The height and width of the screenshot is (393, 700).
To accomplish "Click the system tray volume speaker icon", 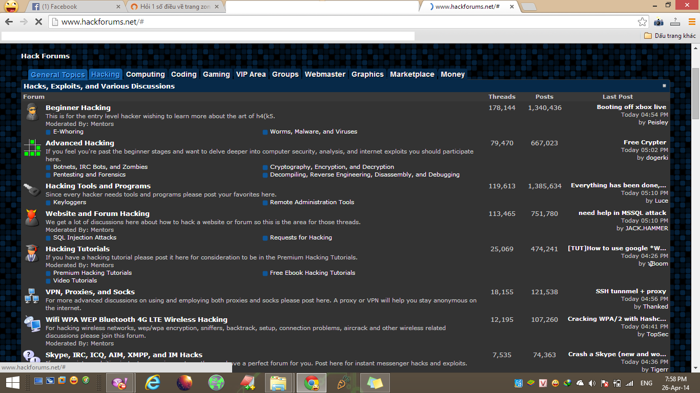I will tap(592, 383).
